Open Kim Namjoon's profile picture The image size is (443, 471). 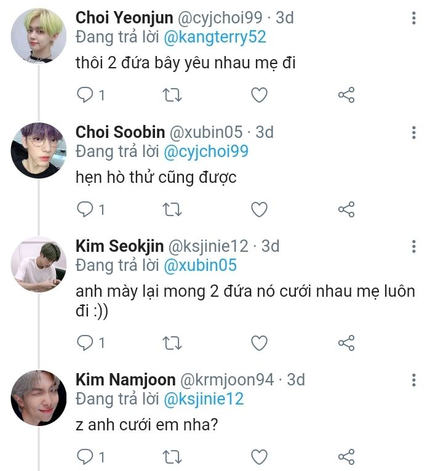tap(38, 398)
